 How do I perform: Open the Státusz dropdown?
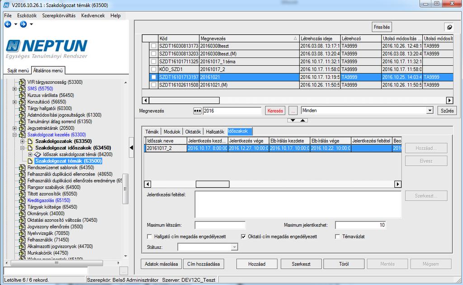coord(235,247)
